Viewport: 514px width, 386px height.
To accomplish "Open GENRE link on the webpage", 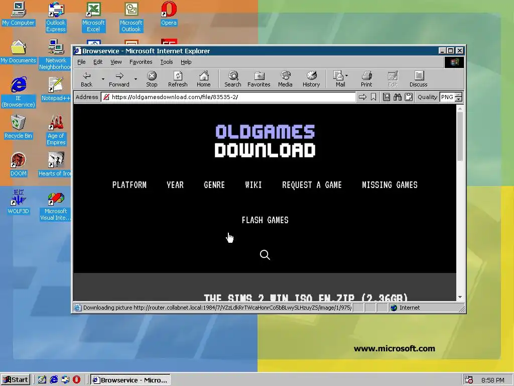I will click(x=214, y=185).
